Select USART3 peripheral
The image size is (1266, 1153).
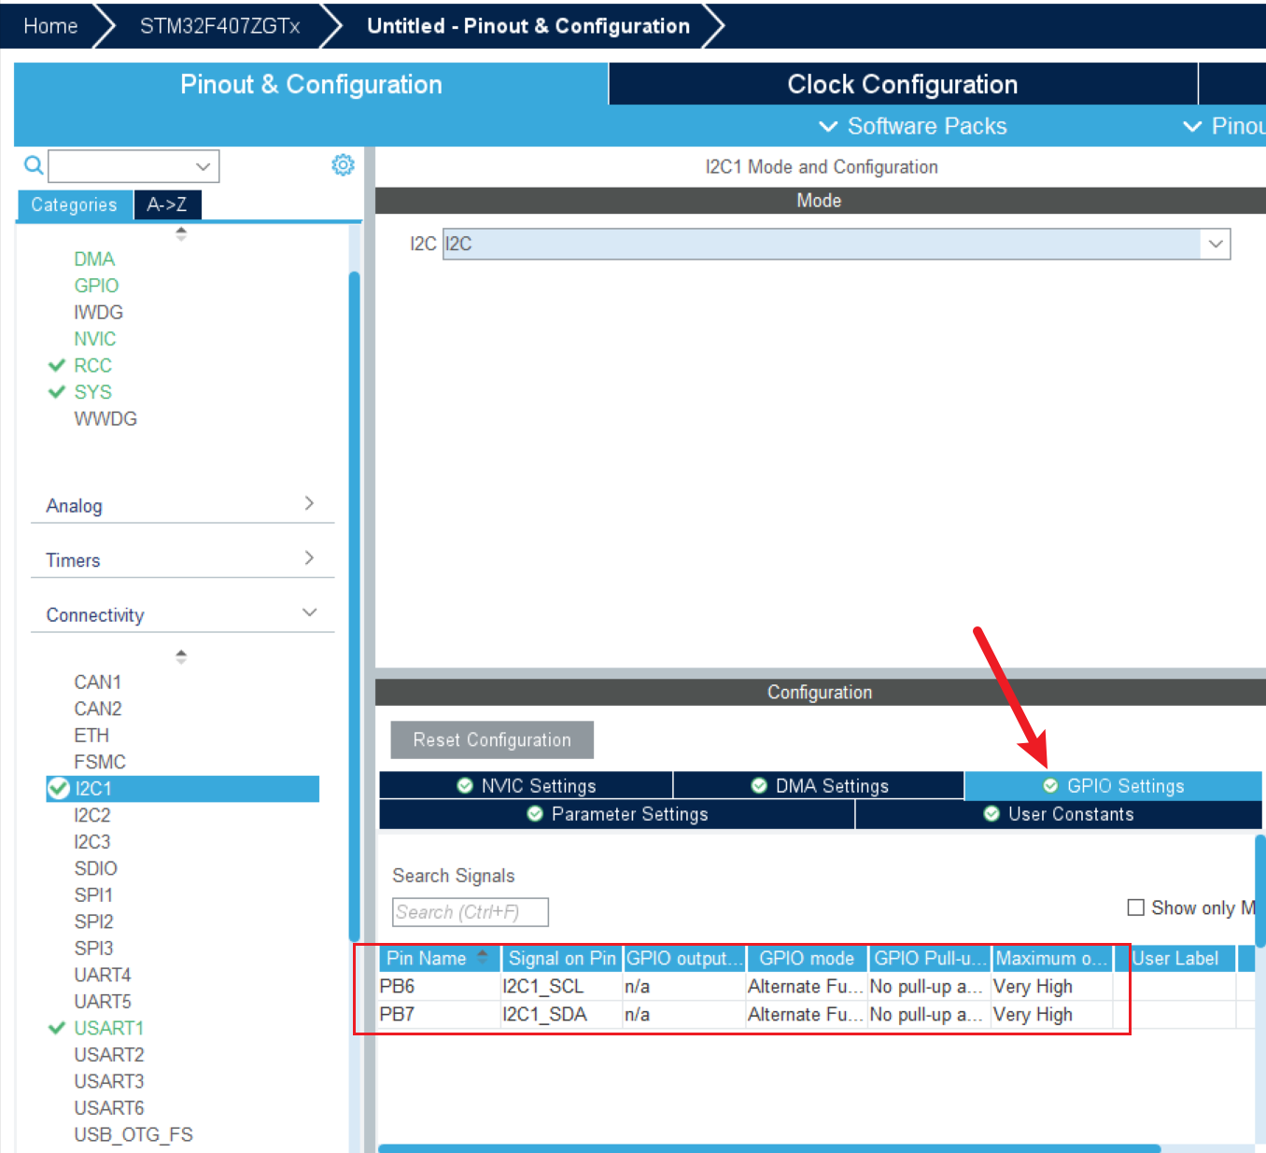pos(109,1081)
